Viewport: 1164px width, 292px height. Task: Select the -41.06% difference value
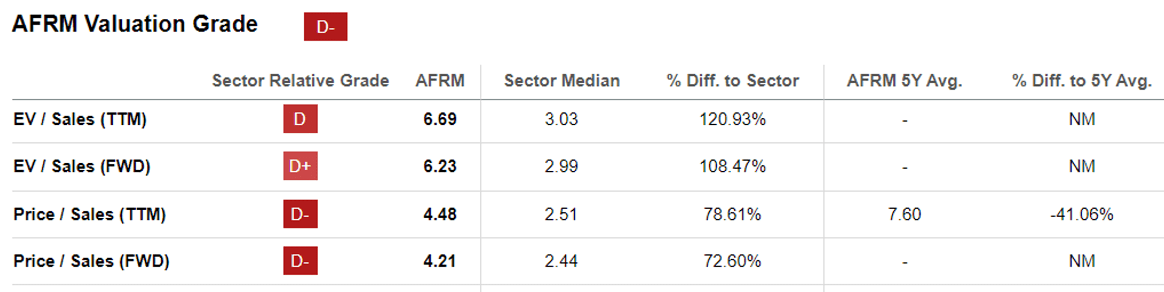1082,214
